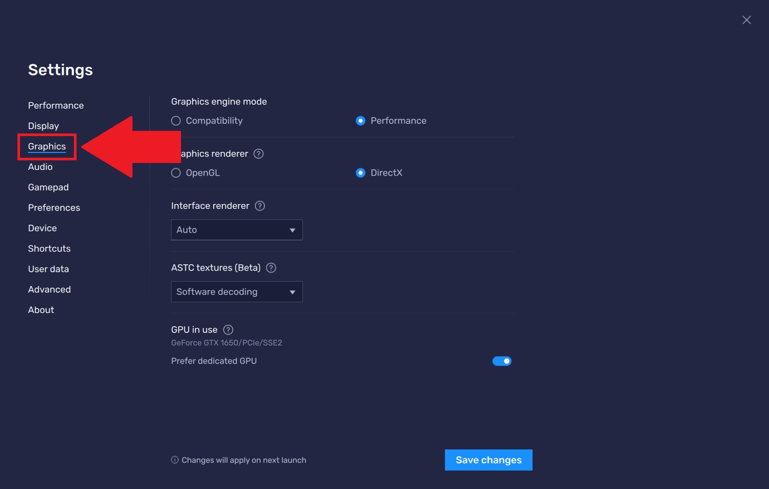Switch to Audio settings tab

(x=40, y=167)
